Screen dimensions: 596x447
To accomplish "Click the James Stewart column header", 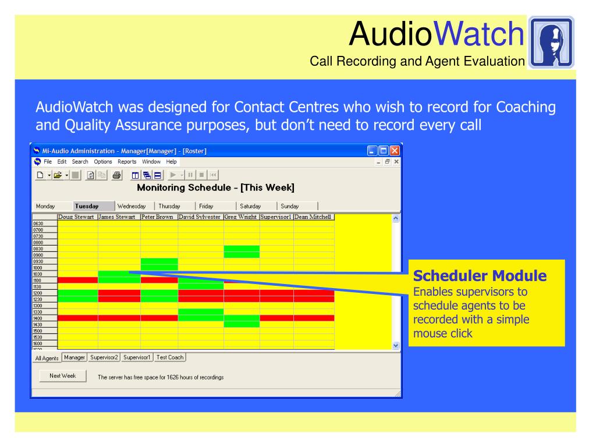I will tap(119, 217).
